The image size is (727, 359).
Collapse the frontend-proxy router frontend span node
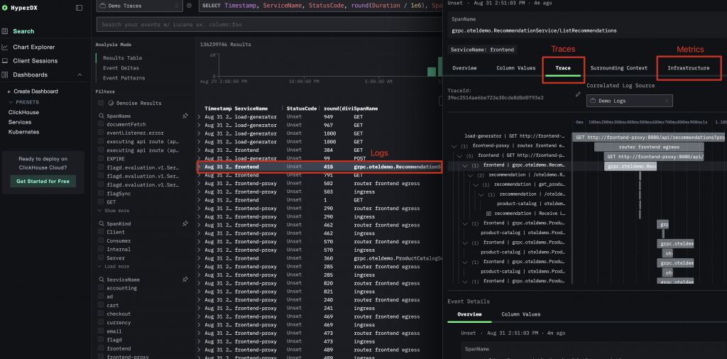tap(454, 146)
